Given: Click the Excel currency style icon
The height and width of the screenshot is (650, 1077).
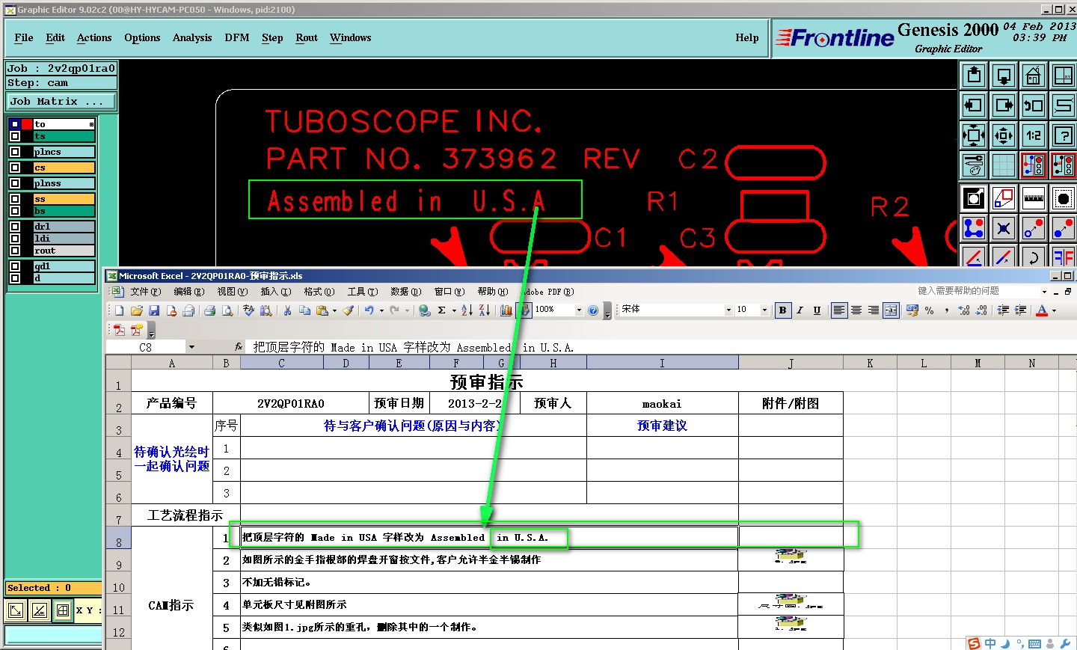Looking at the screenshot, I should (912, 310).
